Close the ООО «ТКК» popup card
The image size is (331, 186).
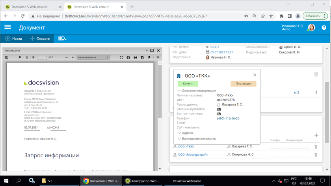coord(255,75)
